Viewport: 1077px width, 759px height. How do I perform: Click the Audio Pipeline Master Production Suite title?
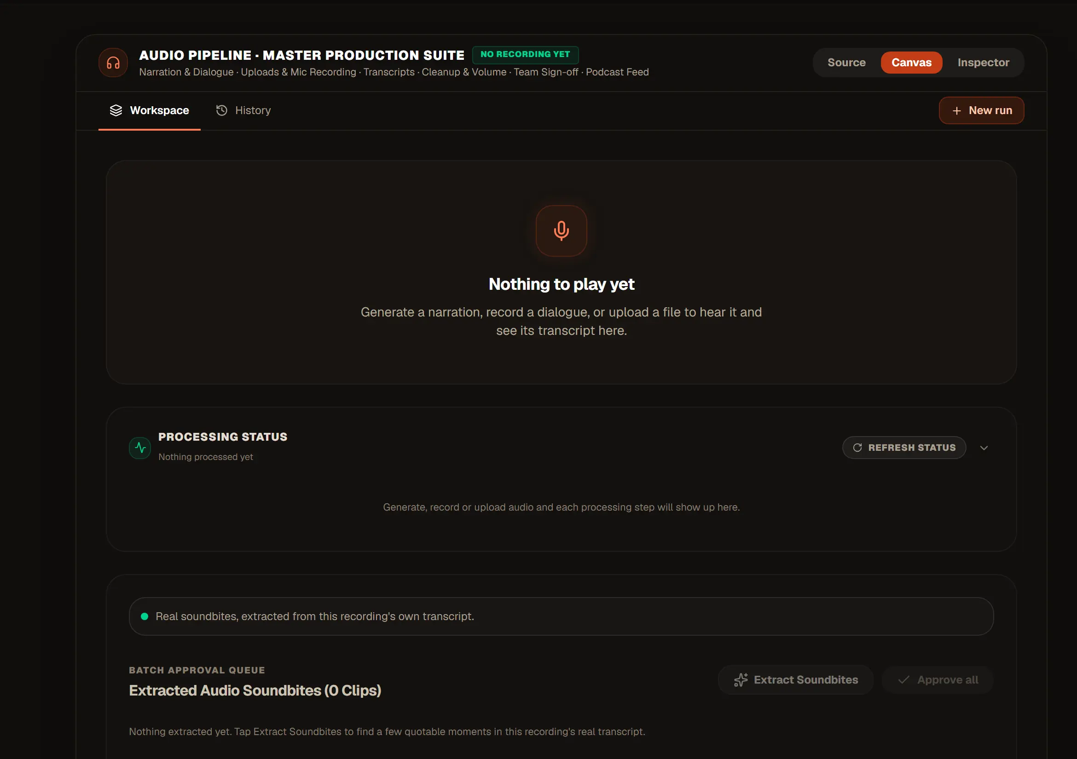point(301,55)
